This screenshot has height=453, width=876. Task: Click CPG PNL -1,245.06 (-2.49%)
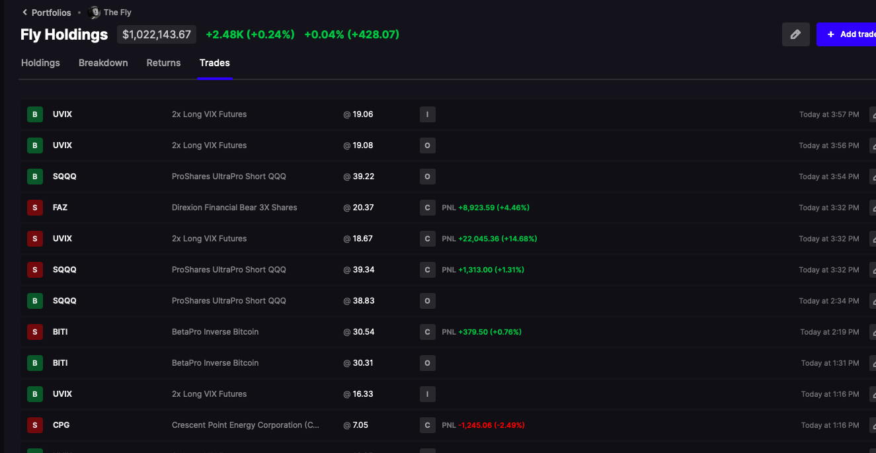tap(483, 425)
